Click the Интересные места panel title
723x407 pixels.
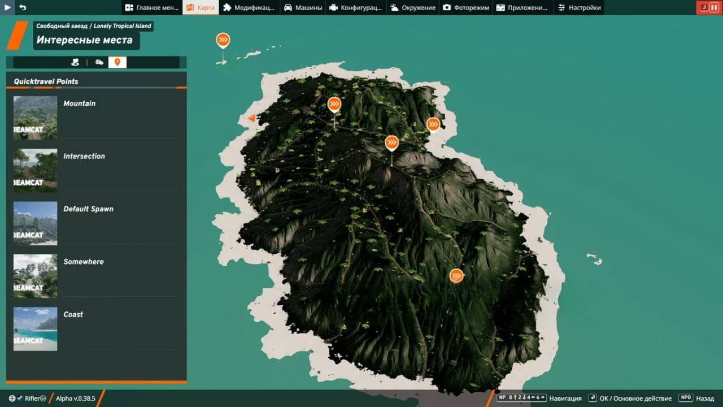[85, 40]
